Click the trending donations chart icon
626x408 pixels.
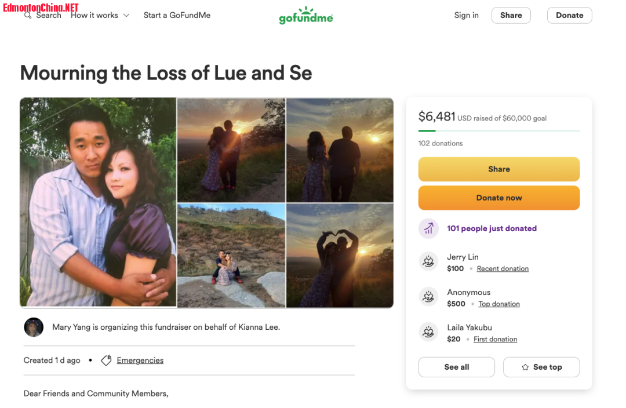[428, 228]
